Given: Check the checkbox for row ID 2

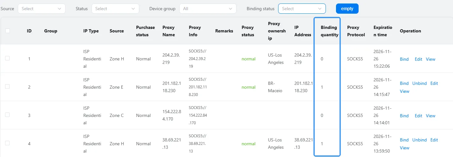Looking at the screenshot, I should pos(8,87).
